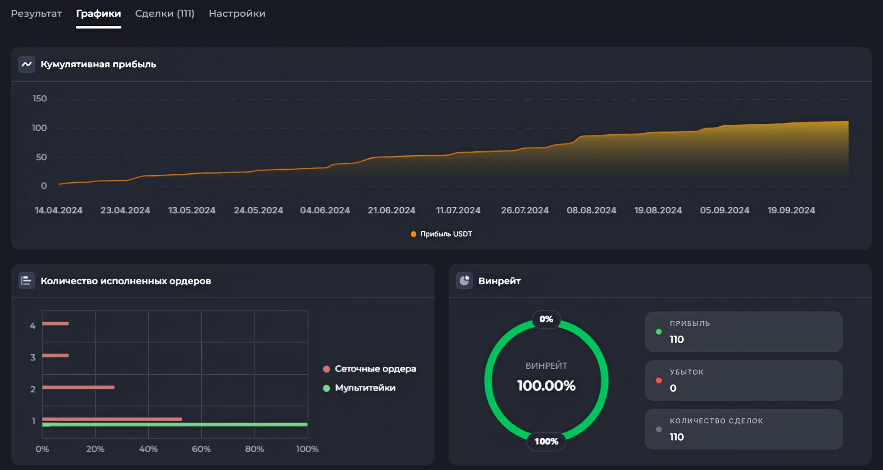
Task: Click the 100% badge on winrate ring
Action: (546, 441)
